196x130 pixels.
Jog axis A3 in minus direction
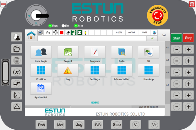tap(177, 72)
